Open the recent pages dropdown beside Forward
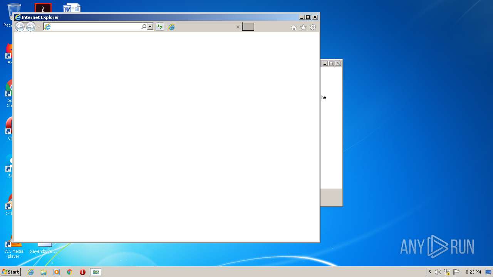 (39, 27)
